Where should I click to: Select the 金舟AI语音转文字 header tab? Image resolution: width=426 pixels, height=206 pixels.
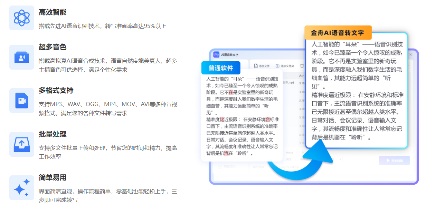338,32
